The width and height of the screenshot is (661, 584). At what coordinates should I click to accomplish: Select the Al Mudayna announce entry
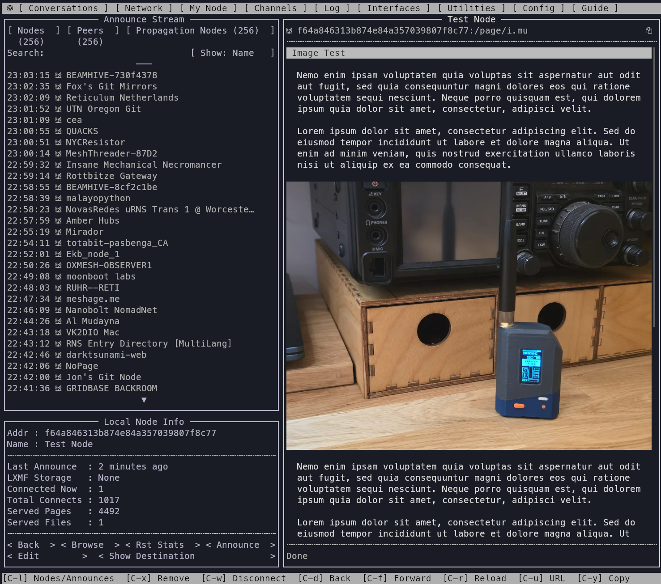click(63, 321)
